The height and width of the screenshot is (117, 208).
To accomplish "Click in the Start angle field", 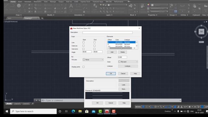I will point(87,52).
